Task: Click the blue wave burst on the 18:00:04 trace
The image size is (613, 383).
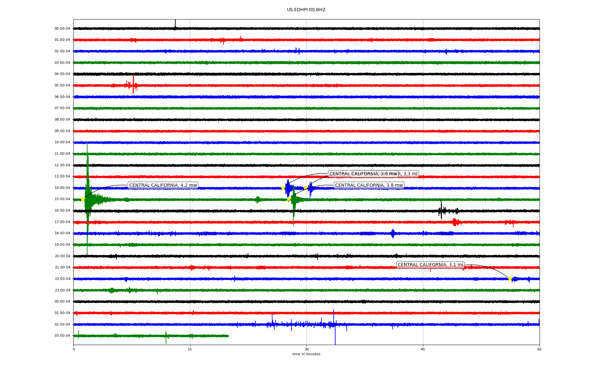Action: pos(393,233)
